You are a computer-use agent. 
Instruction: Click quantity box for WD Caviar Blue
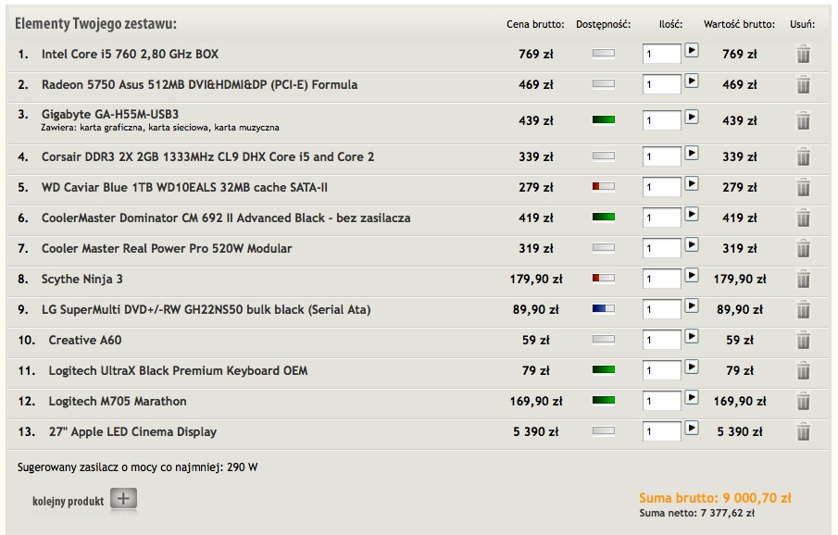click(x=662, y=187)
